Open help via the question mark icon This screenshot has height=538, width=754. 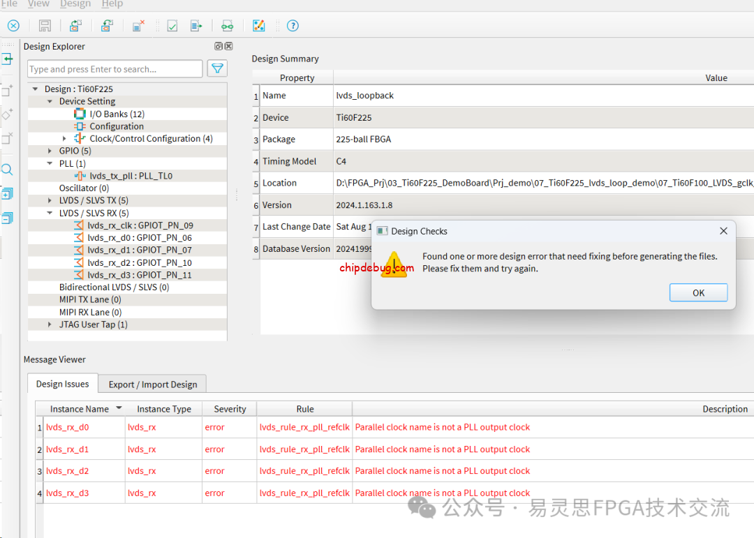(293, 26)
